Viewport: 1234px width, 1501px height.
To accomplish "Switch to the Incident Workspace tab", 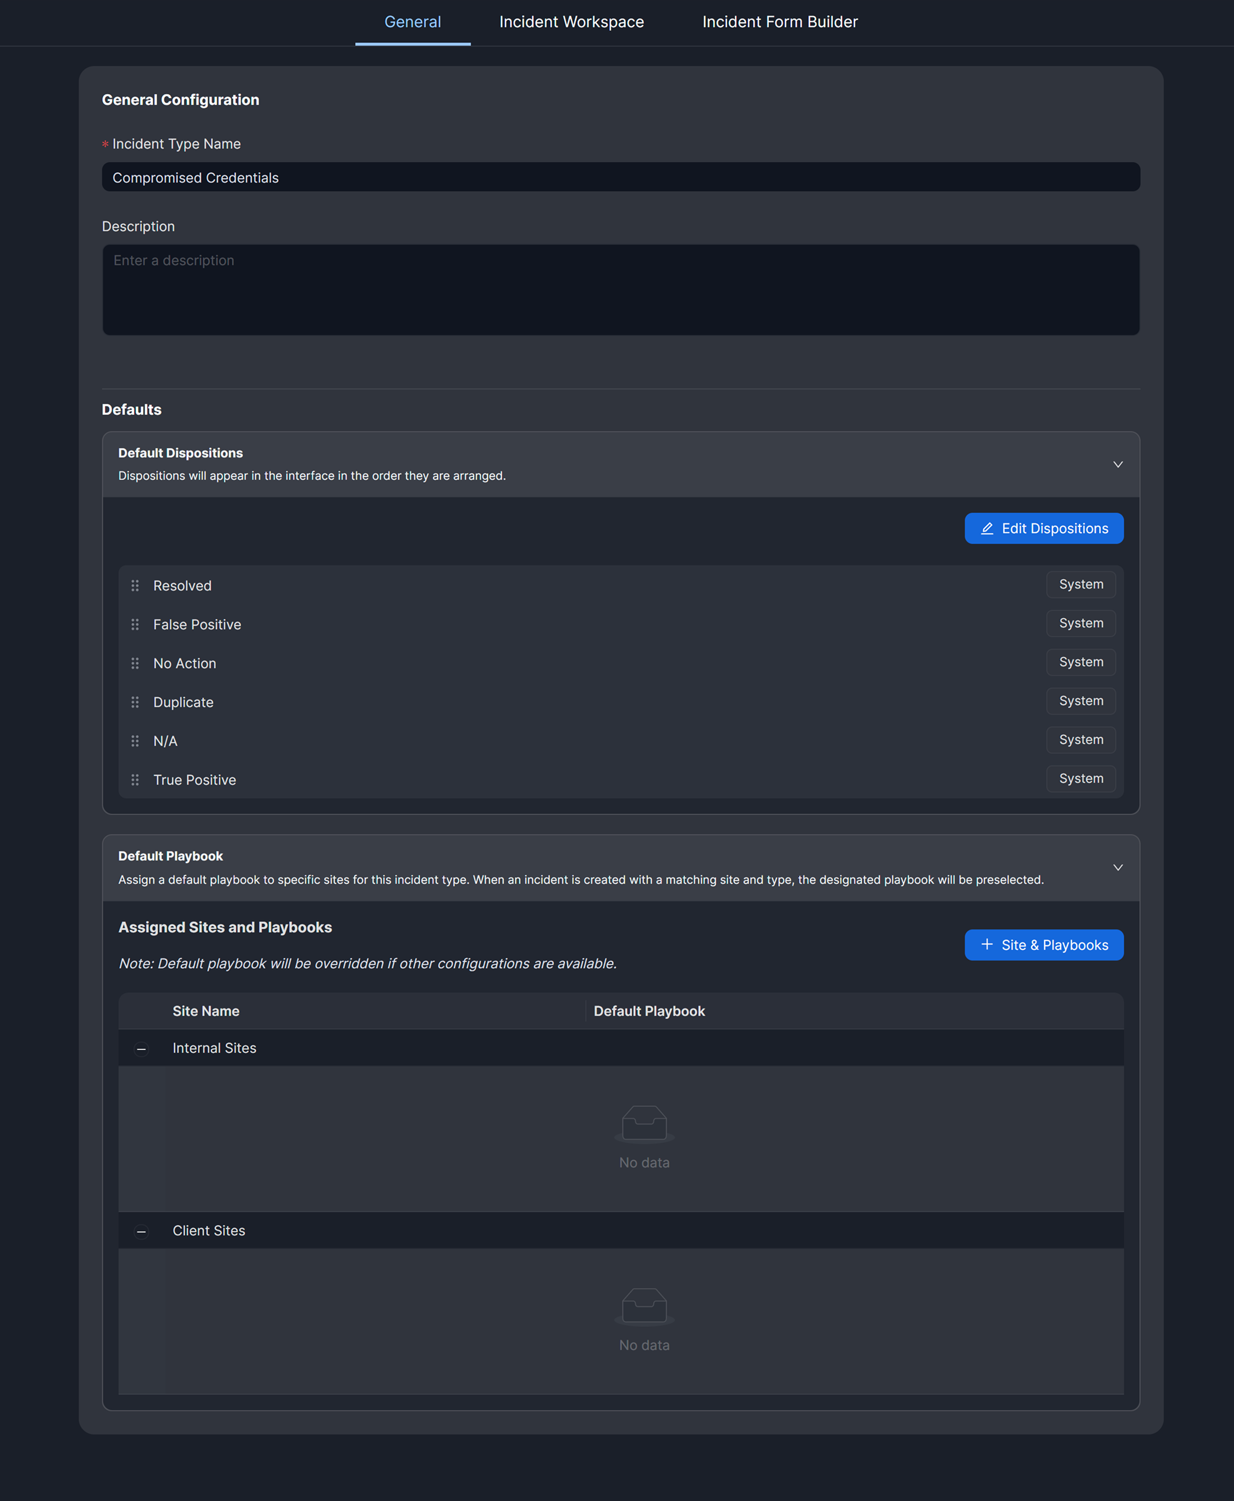I will coord(571,22).
